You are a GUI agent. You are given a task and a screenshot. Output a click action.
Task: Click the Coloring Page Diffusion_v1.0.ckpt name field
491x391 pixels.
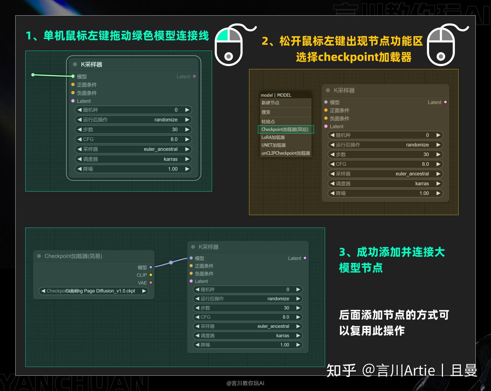click(94, 291)
